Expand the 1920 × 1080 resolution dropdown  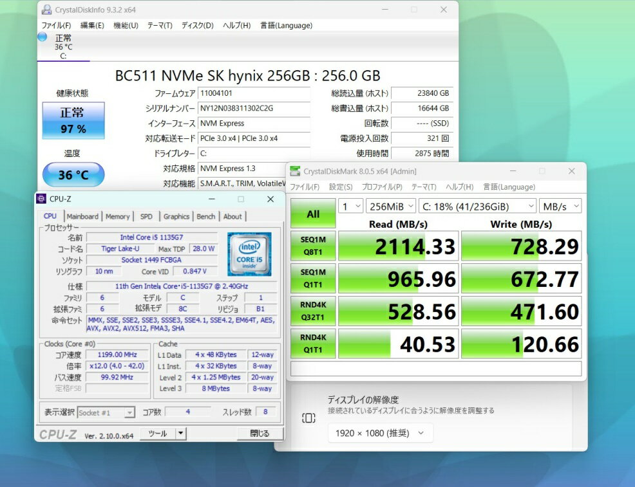coord(380,433)
